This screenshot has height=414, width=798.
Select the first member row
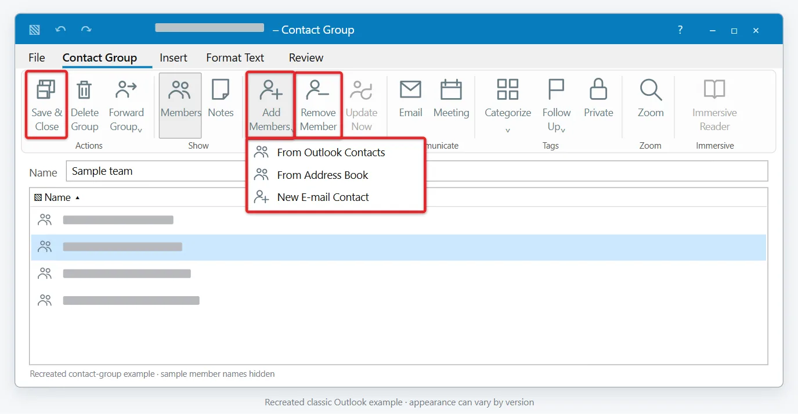pos(399,220)
